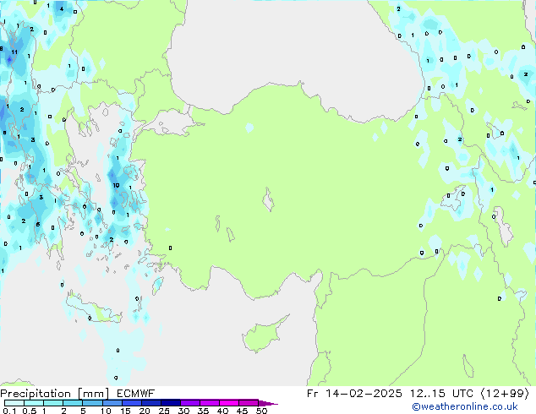Click the 0.1–0.5 mm legend color swatch

click(14, 403)
